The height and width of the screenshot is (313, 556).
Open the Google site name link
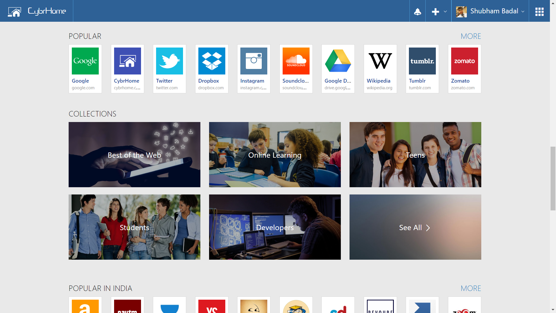[80, 81]
